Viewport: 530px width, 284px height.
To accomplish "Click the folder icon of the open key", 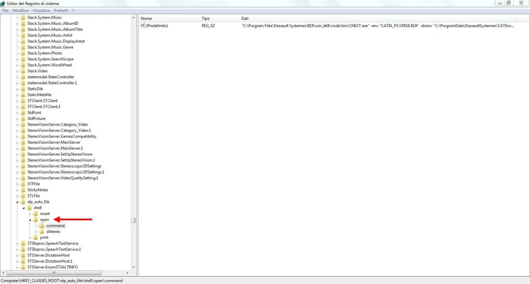I will tap(36, 220).
